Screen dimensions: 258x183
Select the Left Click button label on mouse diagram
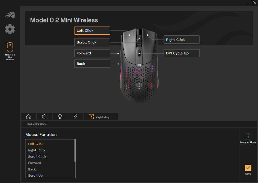[x=92, y=30]
